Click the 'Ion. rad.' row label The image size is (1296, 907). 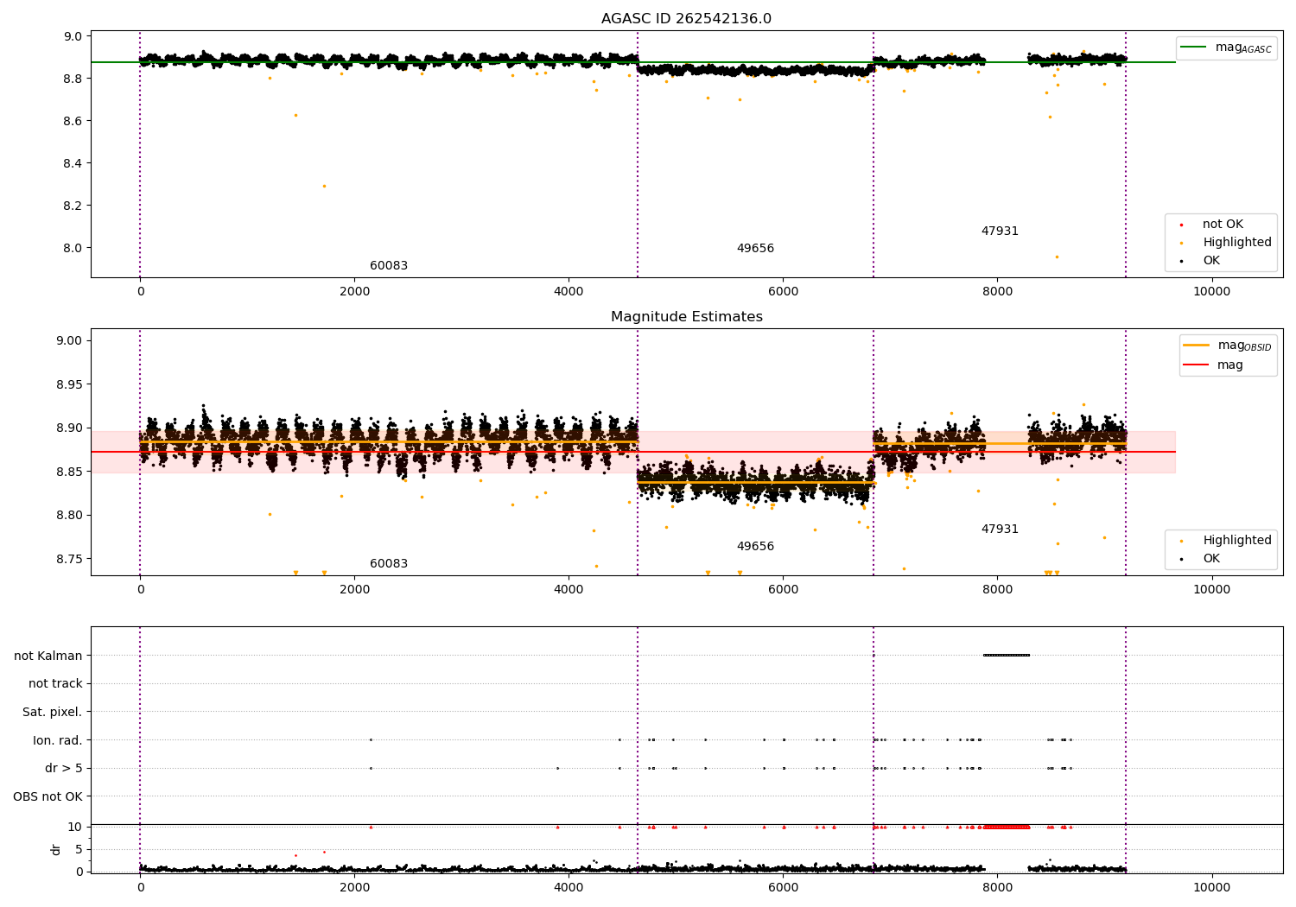tap(58, 740)
